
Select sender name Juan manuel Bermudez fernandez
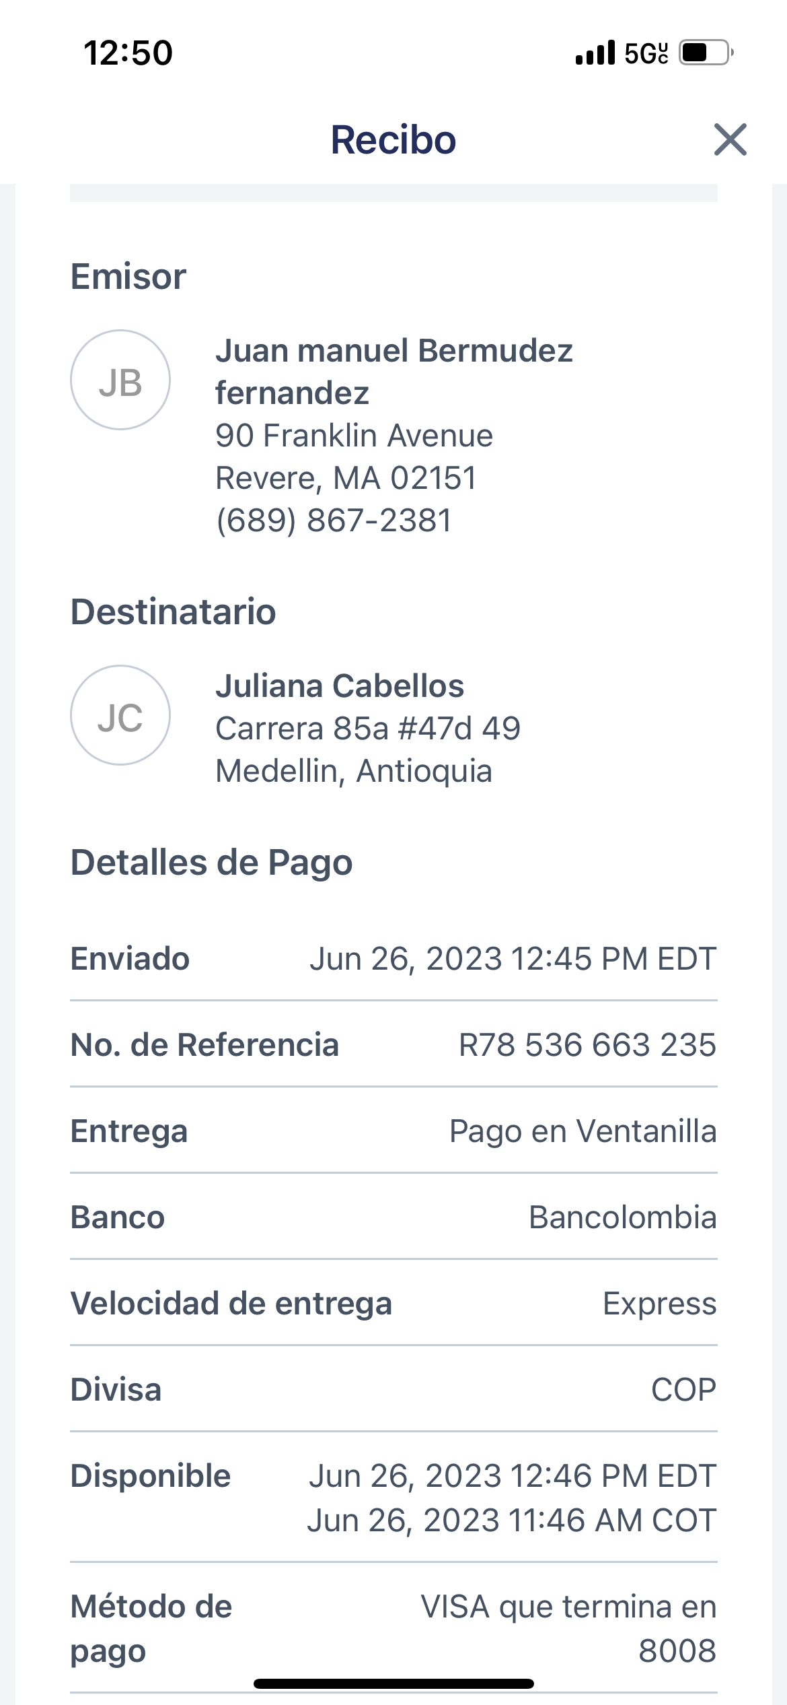pyautogui.click(x=394, y=371)
